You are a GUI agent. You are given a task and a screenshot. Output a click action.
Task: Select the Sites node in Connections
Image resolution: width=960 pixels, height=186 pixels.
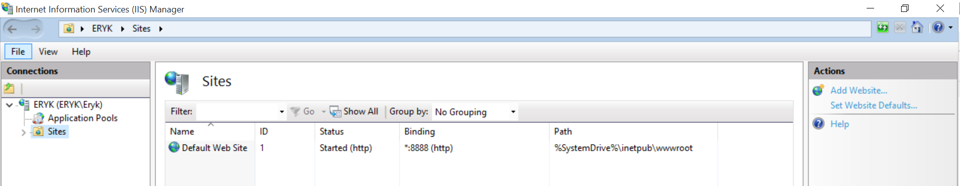(x=56, y=131)
